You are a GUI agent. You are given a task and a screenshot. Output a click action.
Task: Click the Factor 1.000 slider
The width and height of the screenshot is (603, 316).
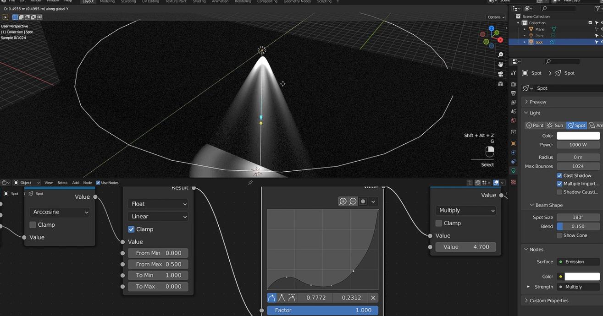tap(322, 310)
